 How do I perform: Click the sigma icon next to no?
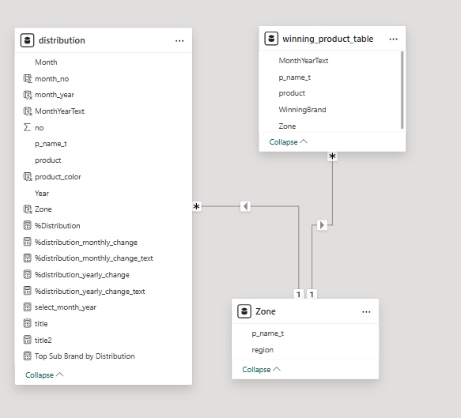coord(27,127)
